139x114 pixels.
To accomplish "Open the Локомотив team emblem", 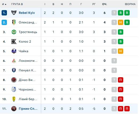I will tap(14, 61).
